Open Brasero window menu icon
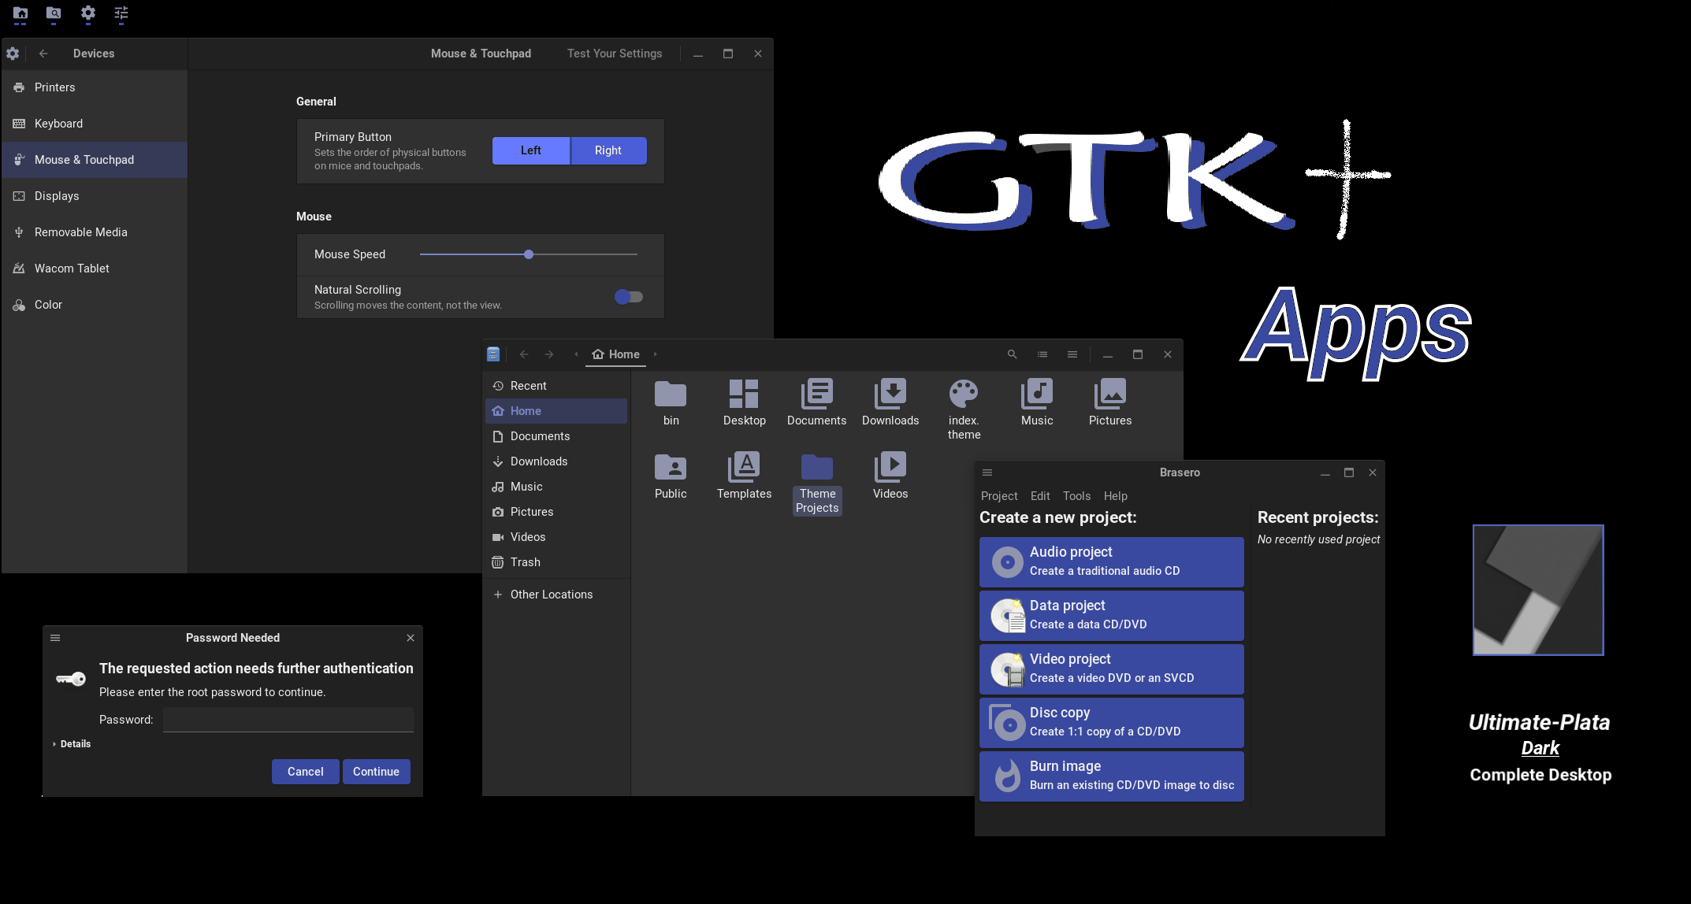This screenshot has width=1691, height=904. point(987,472)
